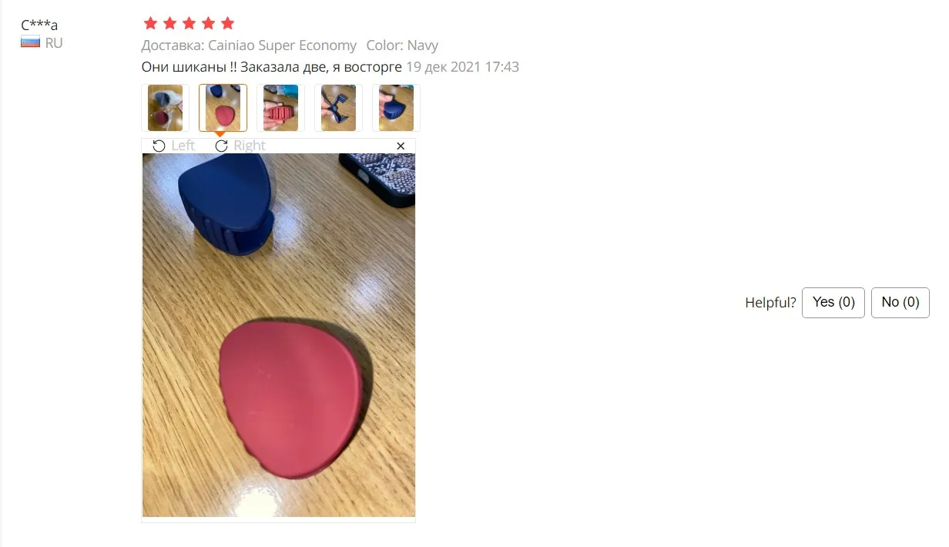
Task: Click the second red rating star
Action: (169, 23)
